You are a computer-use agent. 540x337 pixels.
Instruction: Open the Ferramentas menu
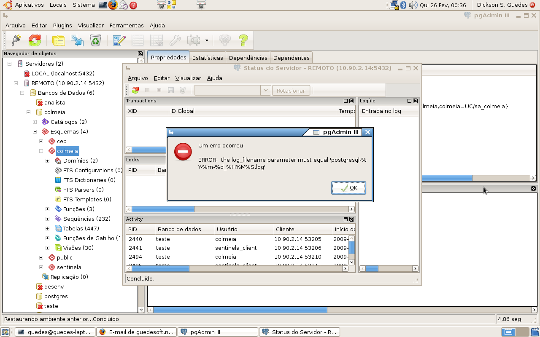tap(126, 25)
